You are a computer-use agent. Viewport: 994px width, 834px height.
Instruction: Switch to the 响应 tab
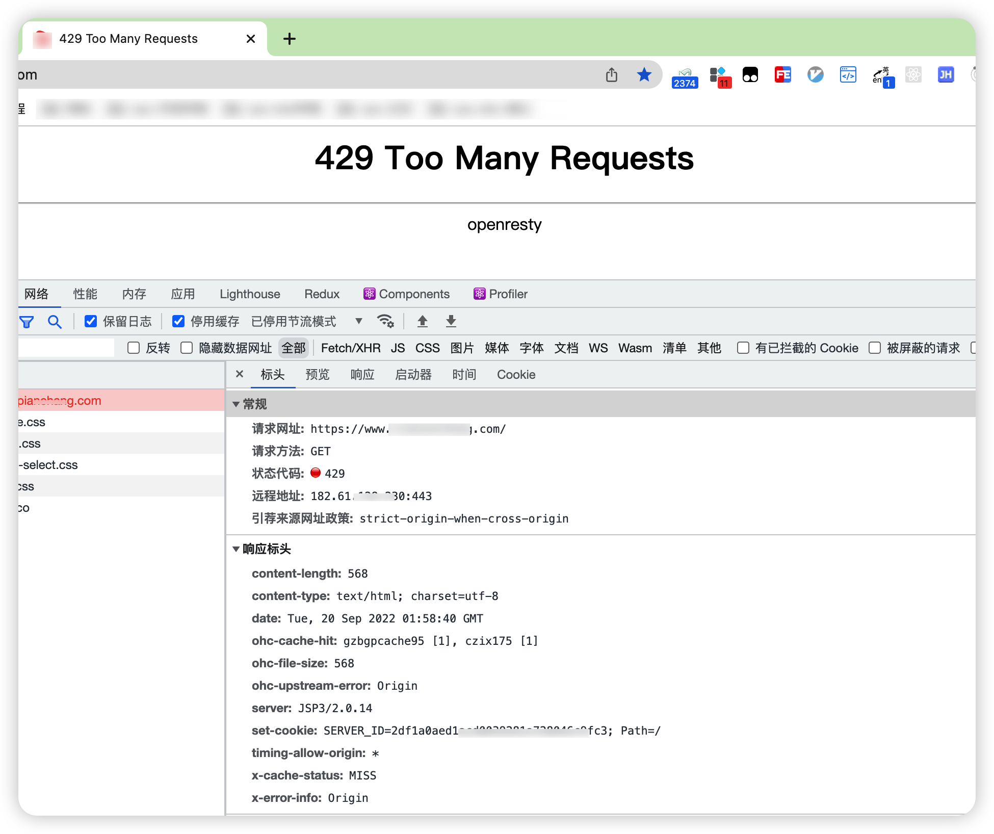[362, 375]
